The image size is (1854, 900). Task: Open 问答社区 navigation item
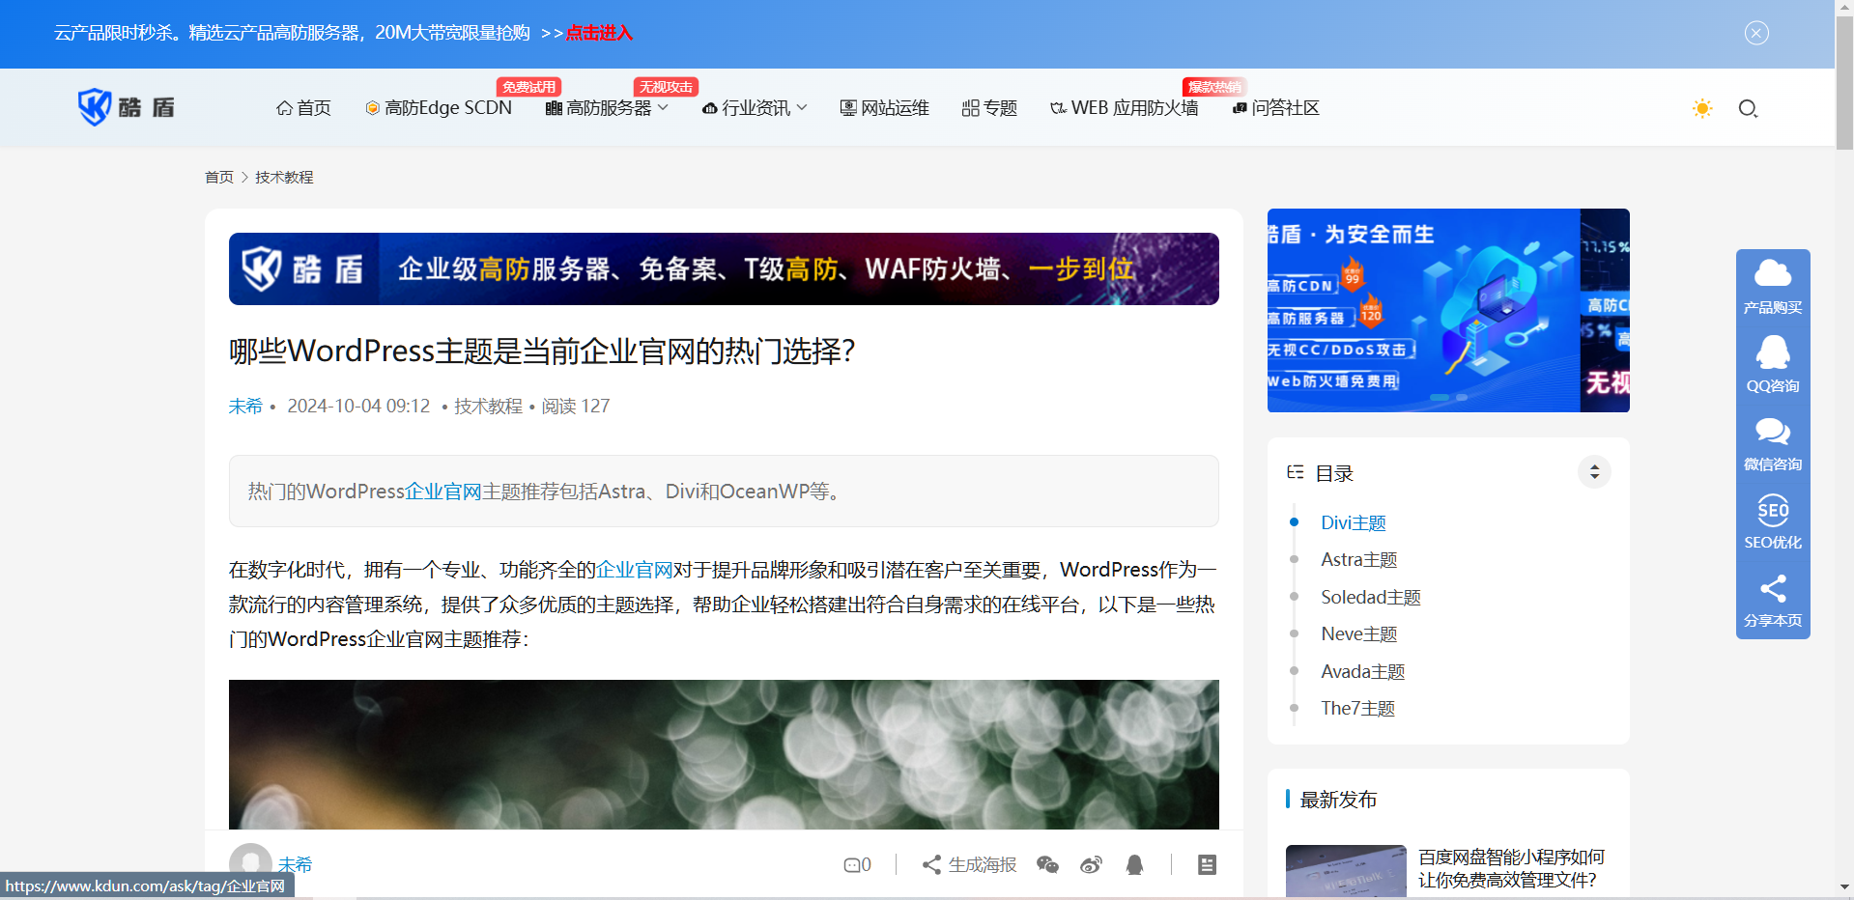[1276, 108]
